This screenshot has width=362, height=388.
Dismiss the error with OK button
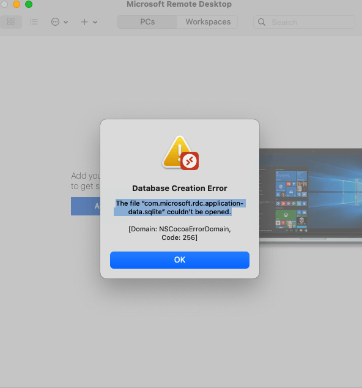[x=180, y=260]
